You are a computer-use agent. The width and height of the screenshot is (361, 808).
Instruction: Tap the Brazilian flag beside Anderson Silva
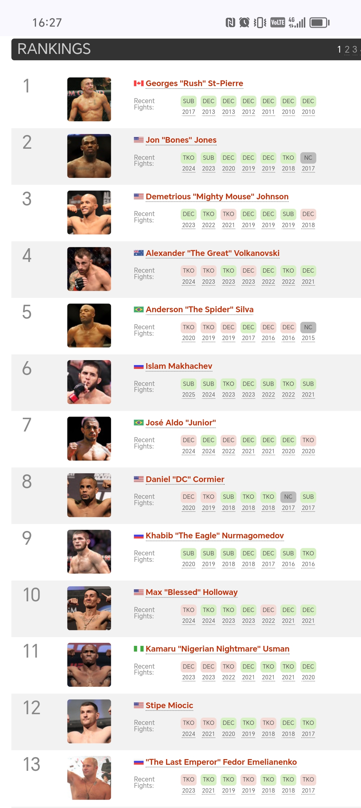139,310
